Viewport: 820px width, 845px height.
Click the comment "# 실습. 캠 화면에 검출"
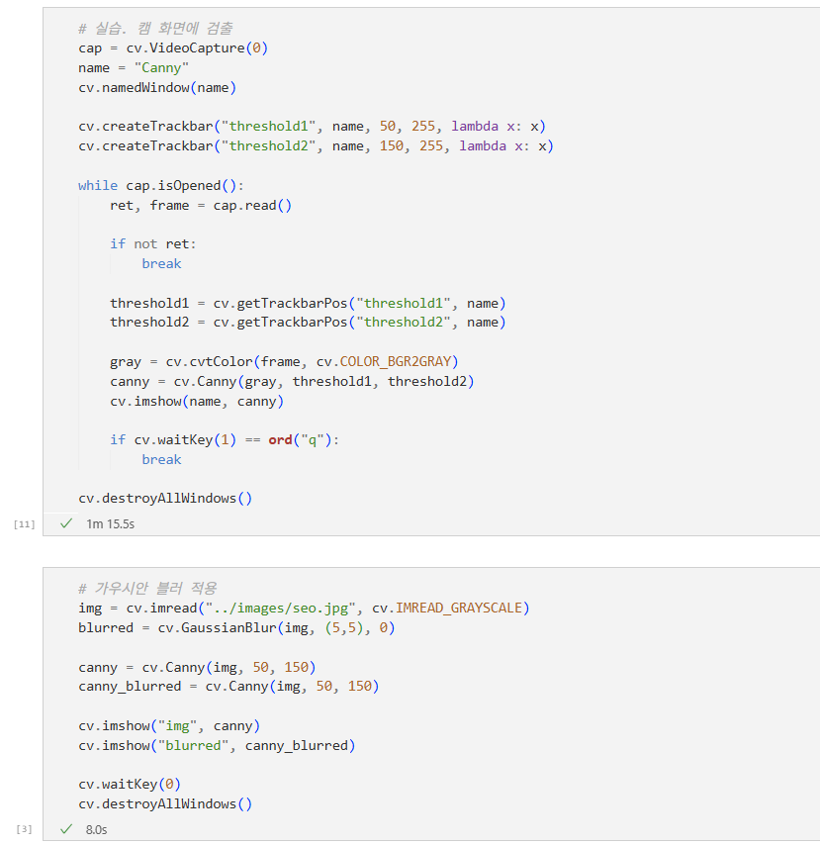155,28
